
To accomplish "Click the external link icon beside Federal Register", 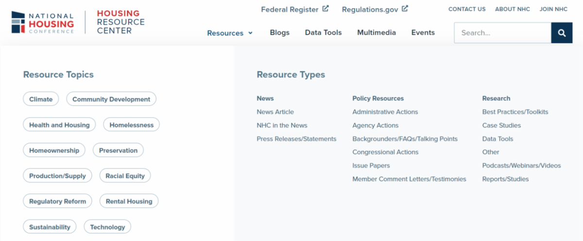I will click(326, 9).
